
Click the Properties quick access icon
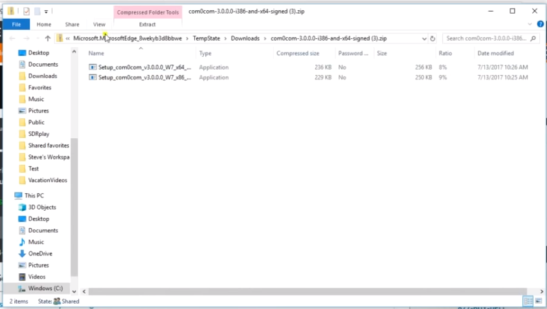click(27, 11)
